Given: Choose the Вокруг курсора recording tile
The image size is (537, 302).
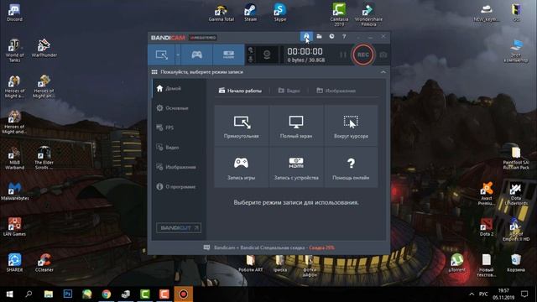Looking at the screenshot, I should pos(351,126).
